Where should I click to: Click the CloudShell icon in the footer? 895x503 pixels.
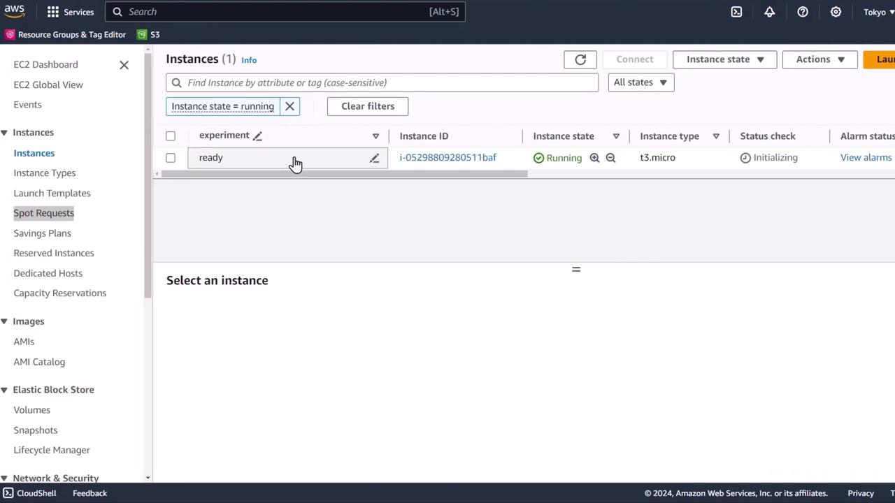point(8,493)
